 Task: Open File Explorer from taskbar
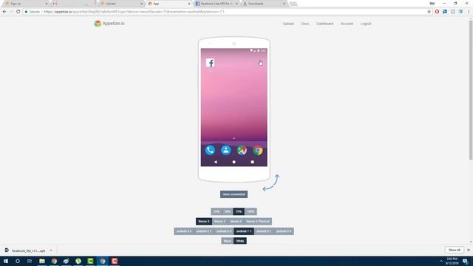42,261
